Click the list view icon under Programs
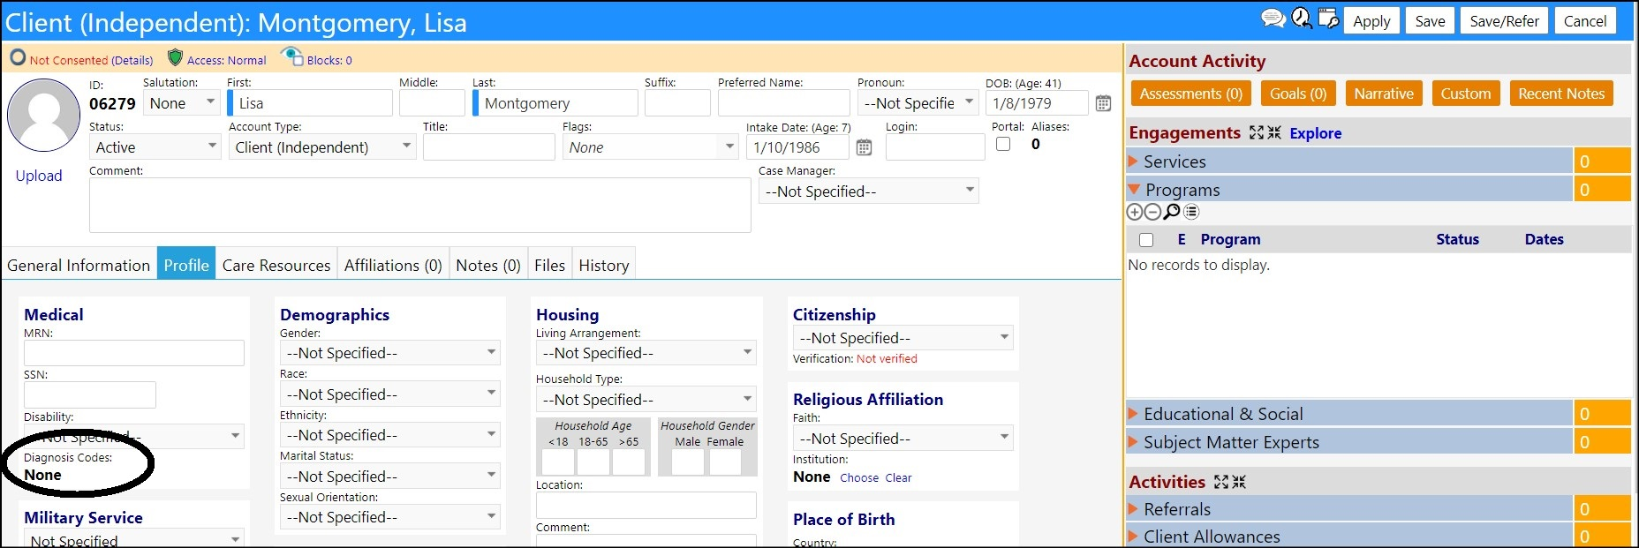The width and height of the screenshot is (1639, 548). 1191,212
